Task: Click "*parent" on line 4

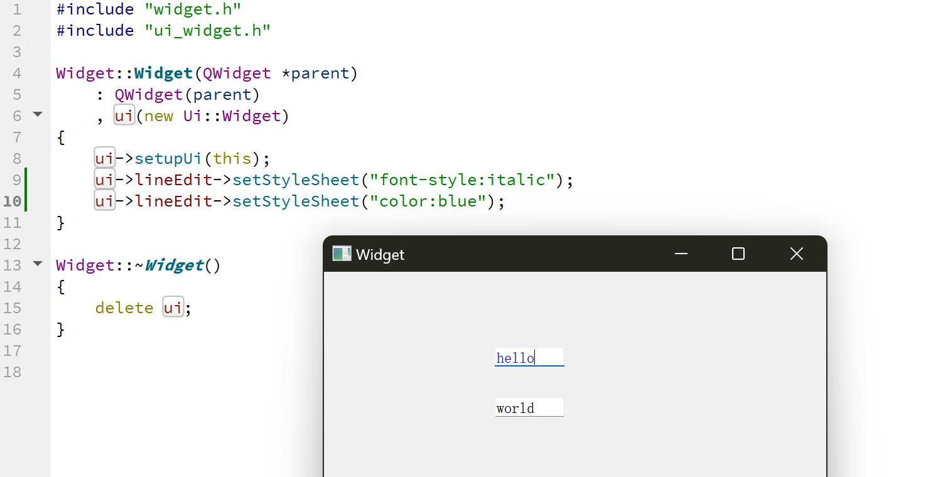Action: coord(315,73)
